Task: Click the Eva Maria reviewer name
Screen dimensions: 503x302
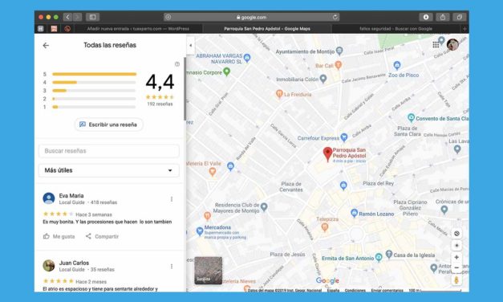Action: 71,196
